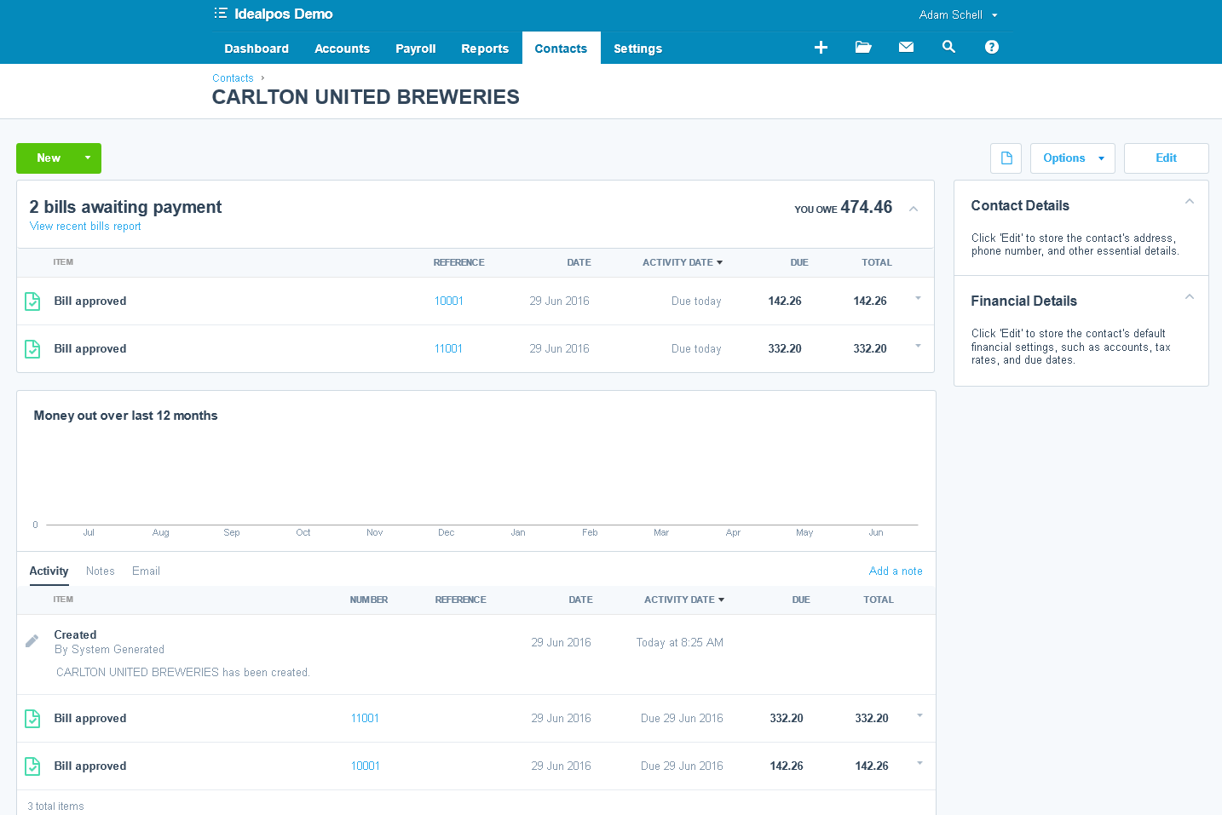Expand the New button dropdown arrow
Screen dimensions: 1222x815
coord(86,158)
